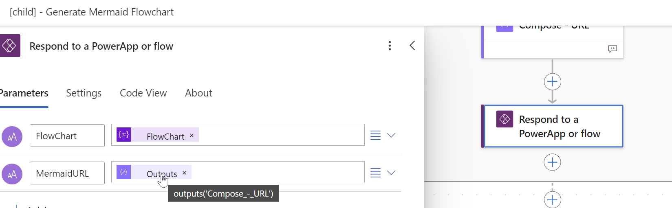Add step below Respond to a PowerApp

coord(552,162)
